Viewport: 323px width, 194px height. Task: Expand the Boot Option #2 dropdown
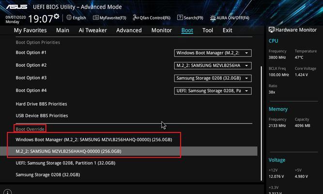pyautogui.click(x=213, y=65)
